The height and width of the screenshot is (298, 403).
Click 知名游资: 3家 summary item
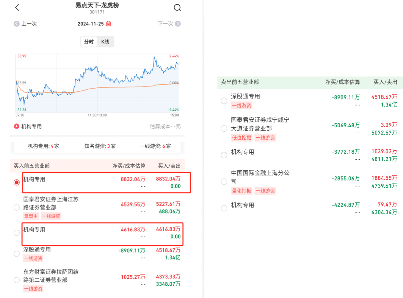pos(100,146)
